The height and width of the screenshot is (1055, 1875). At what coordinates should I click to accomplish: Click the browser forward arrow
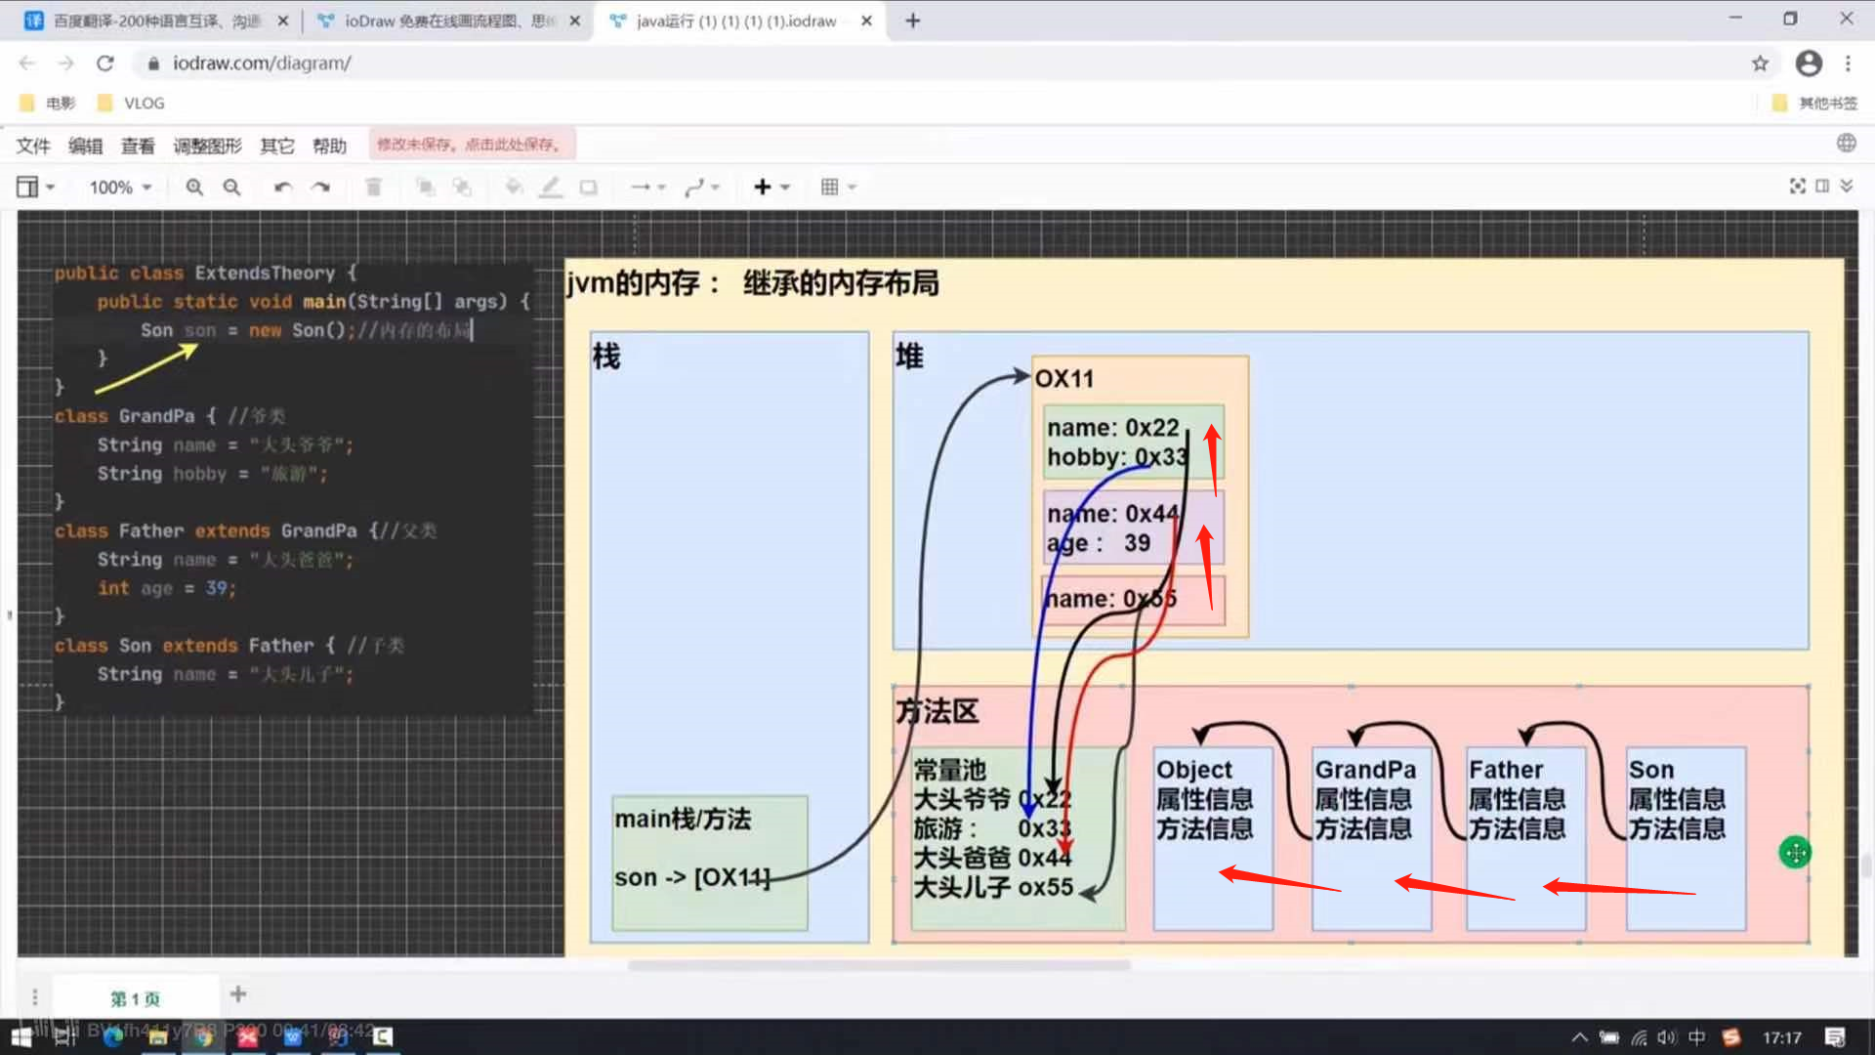point(65,63)
